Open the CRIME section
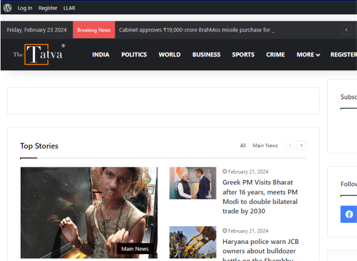 (x=275, y=55)
